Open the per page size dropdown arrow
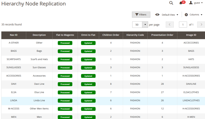This screenshot has height=119, width=205. click(x=145, y=25)
